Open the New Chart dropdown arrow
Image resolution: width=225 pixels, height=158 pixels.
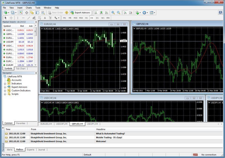pos(9,13)
